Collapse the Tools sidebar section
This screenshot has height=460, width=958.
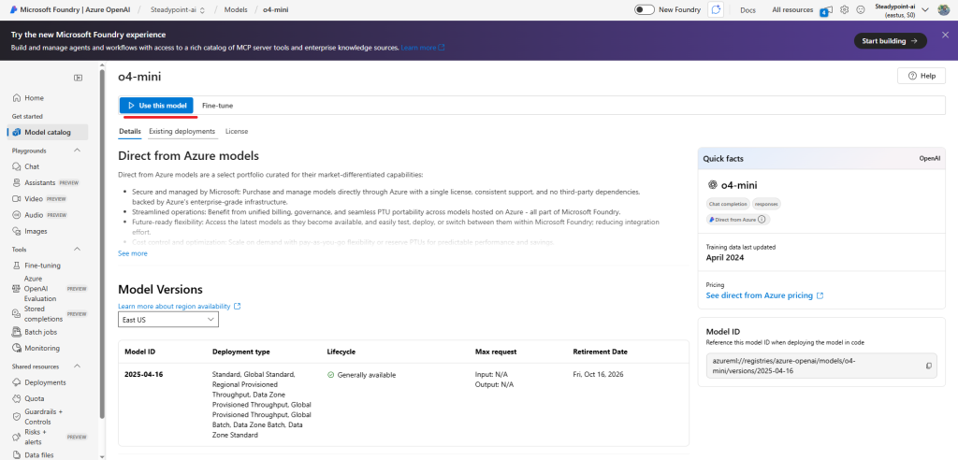click(77, 250)
